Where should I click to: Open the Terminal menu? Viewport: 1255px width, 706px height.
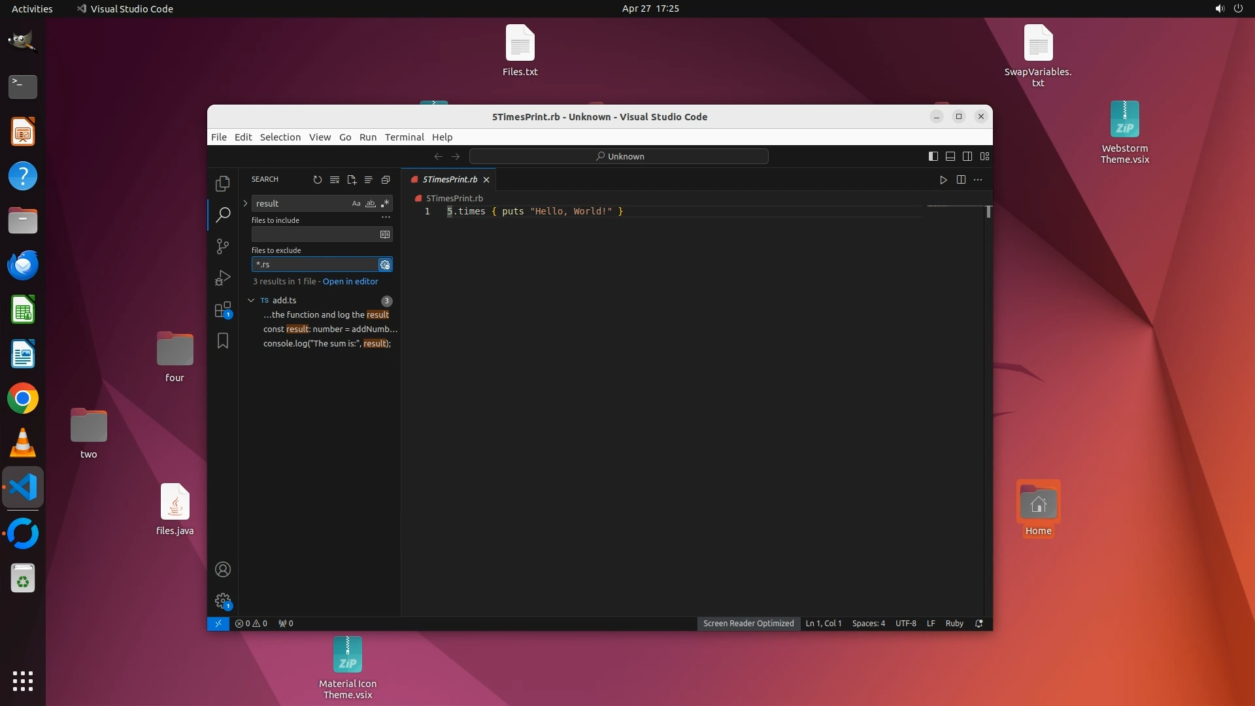pos(404,137)
